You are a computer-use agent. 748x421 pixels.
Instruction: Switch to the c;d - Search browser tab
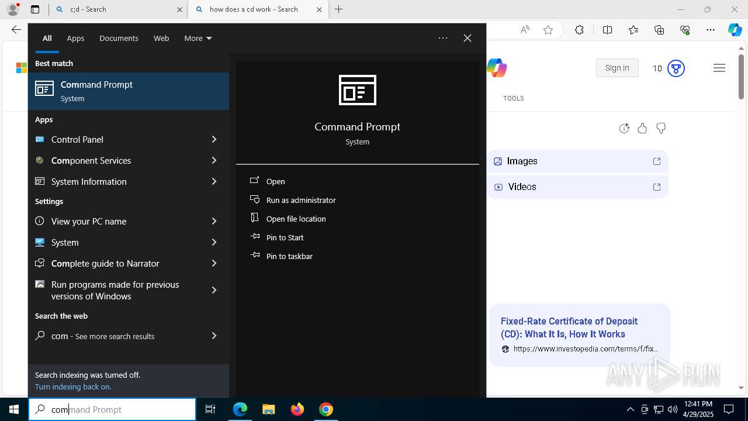pos(116,9)
